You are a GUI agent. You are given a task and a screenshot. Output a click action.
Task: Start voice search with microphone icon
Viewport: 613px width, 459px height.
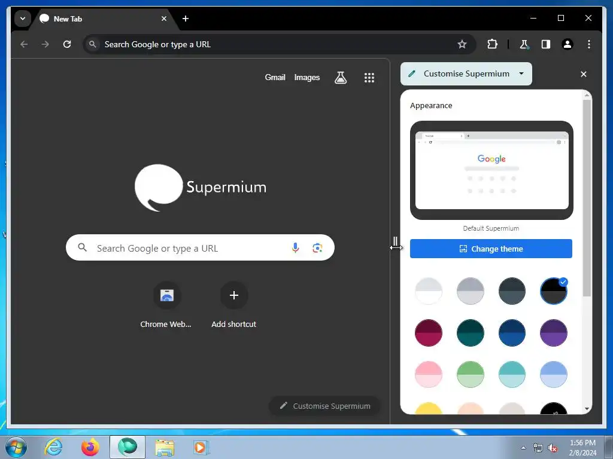(296, 247)
